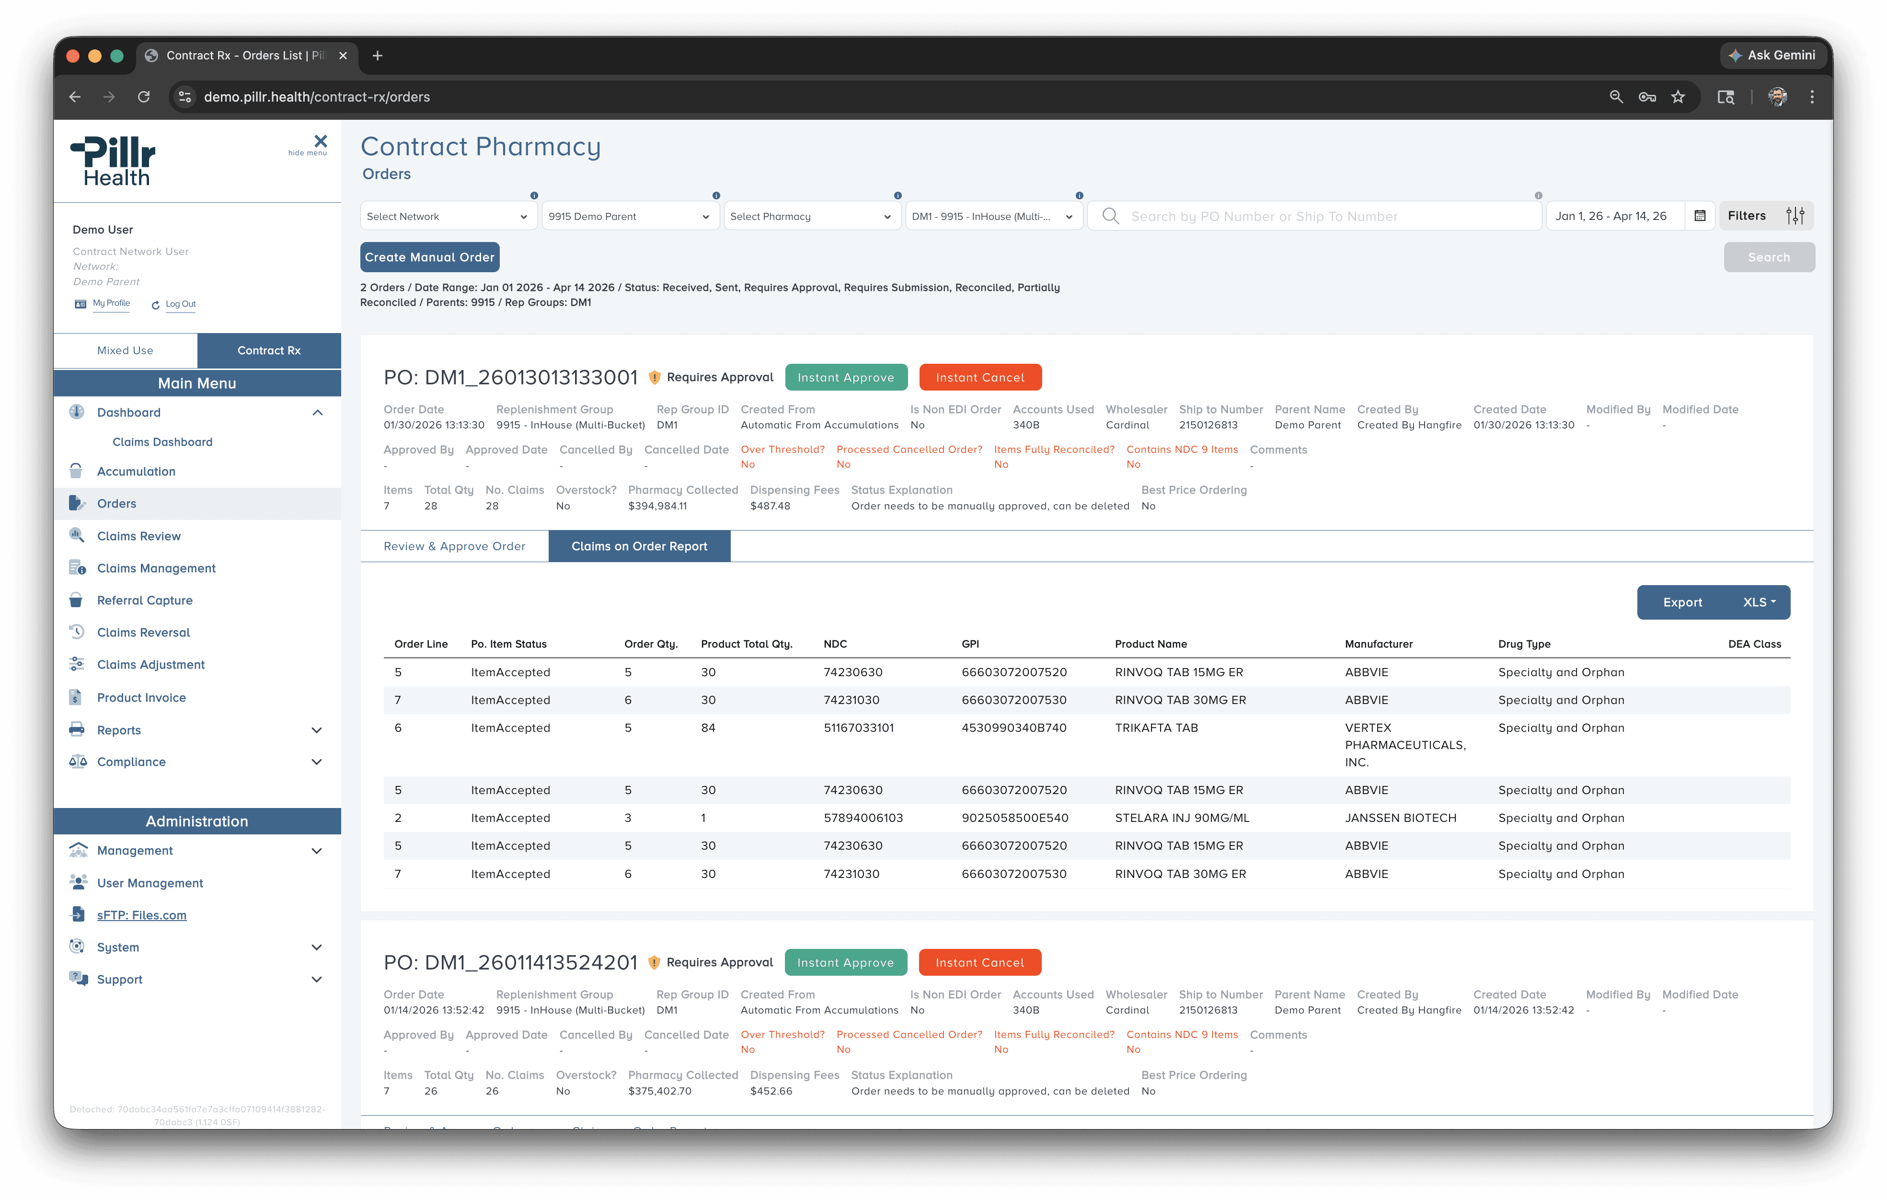Viewport: 1887px width, 1200px height.
Task: Click the Filters sliders icon
Action: [x=1795, y=216]
